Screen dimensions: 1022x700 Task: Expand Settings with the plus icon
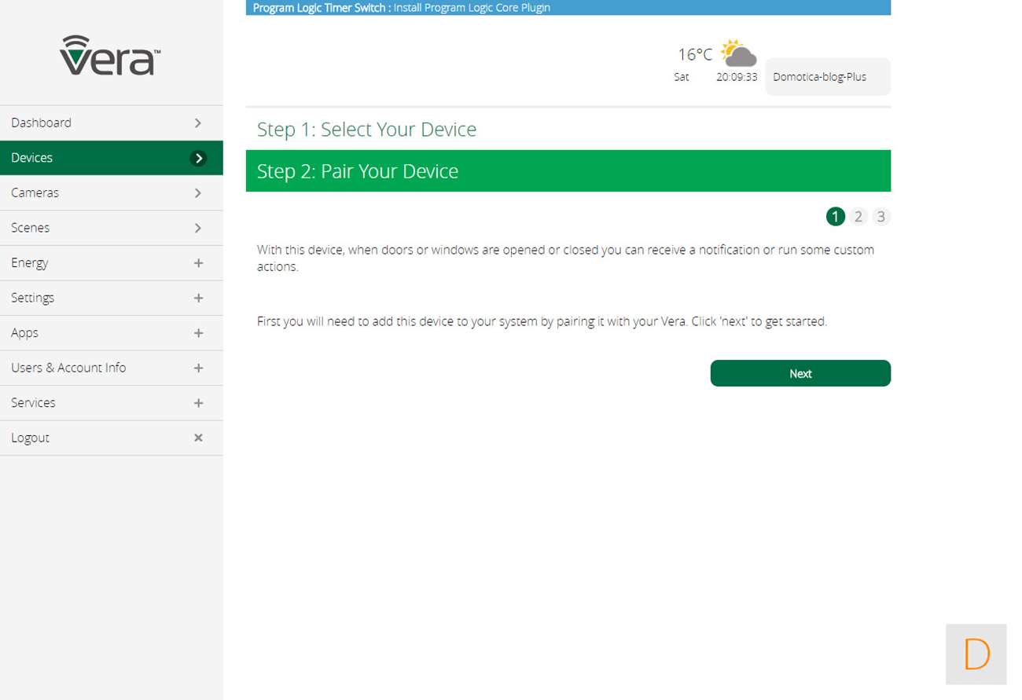click(x=198, y=298)
